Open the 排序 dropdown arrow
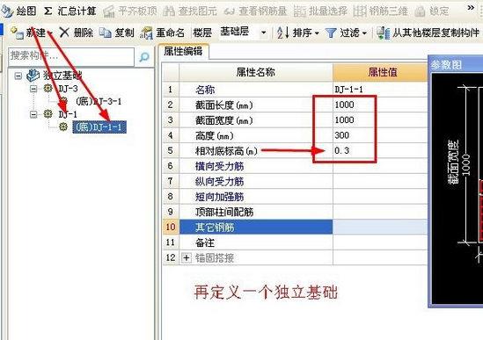Screen dimensions: 483x340 tap(317, 33)
